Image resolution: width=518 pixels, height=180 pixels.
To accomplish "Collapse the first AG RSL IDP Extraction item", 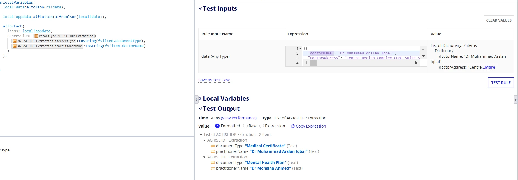I will (204, 140).
